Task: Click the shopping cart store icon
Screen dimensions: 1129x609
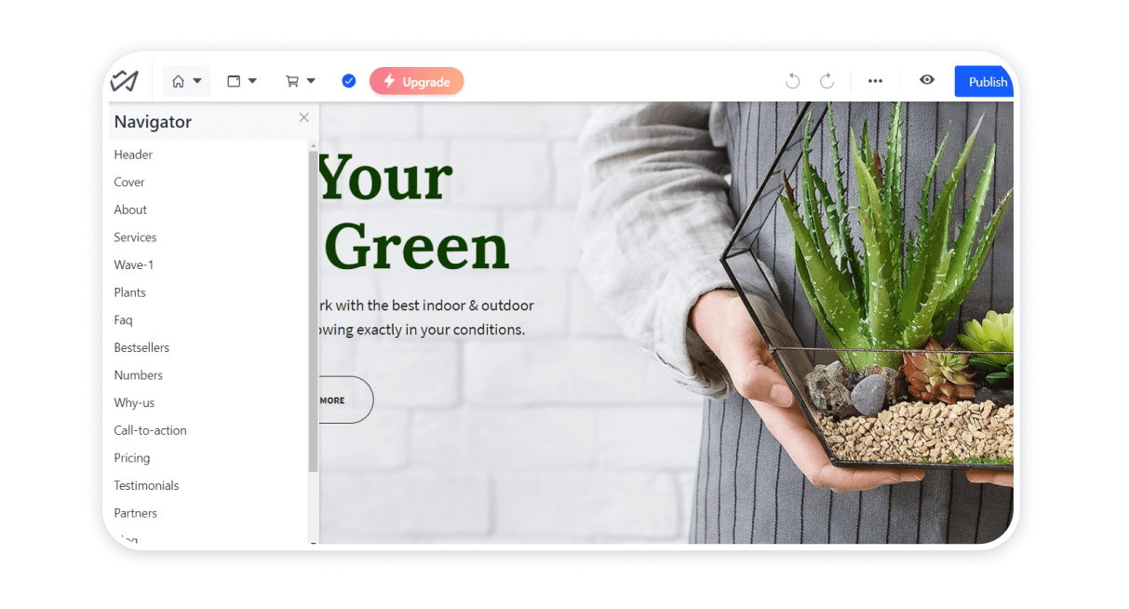Action: [292, 81]
